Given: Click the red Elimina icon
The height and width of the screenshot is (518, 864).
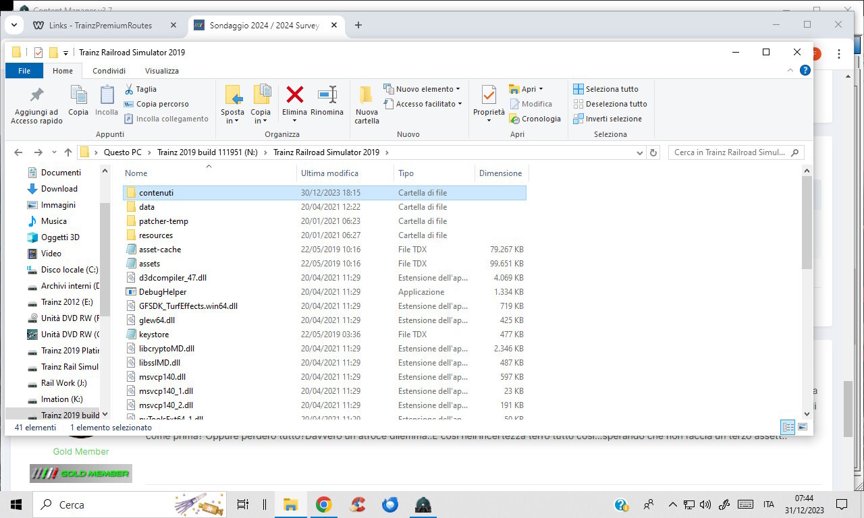Looking at the screenshot, I should click(x=294, y=94).
